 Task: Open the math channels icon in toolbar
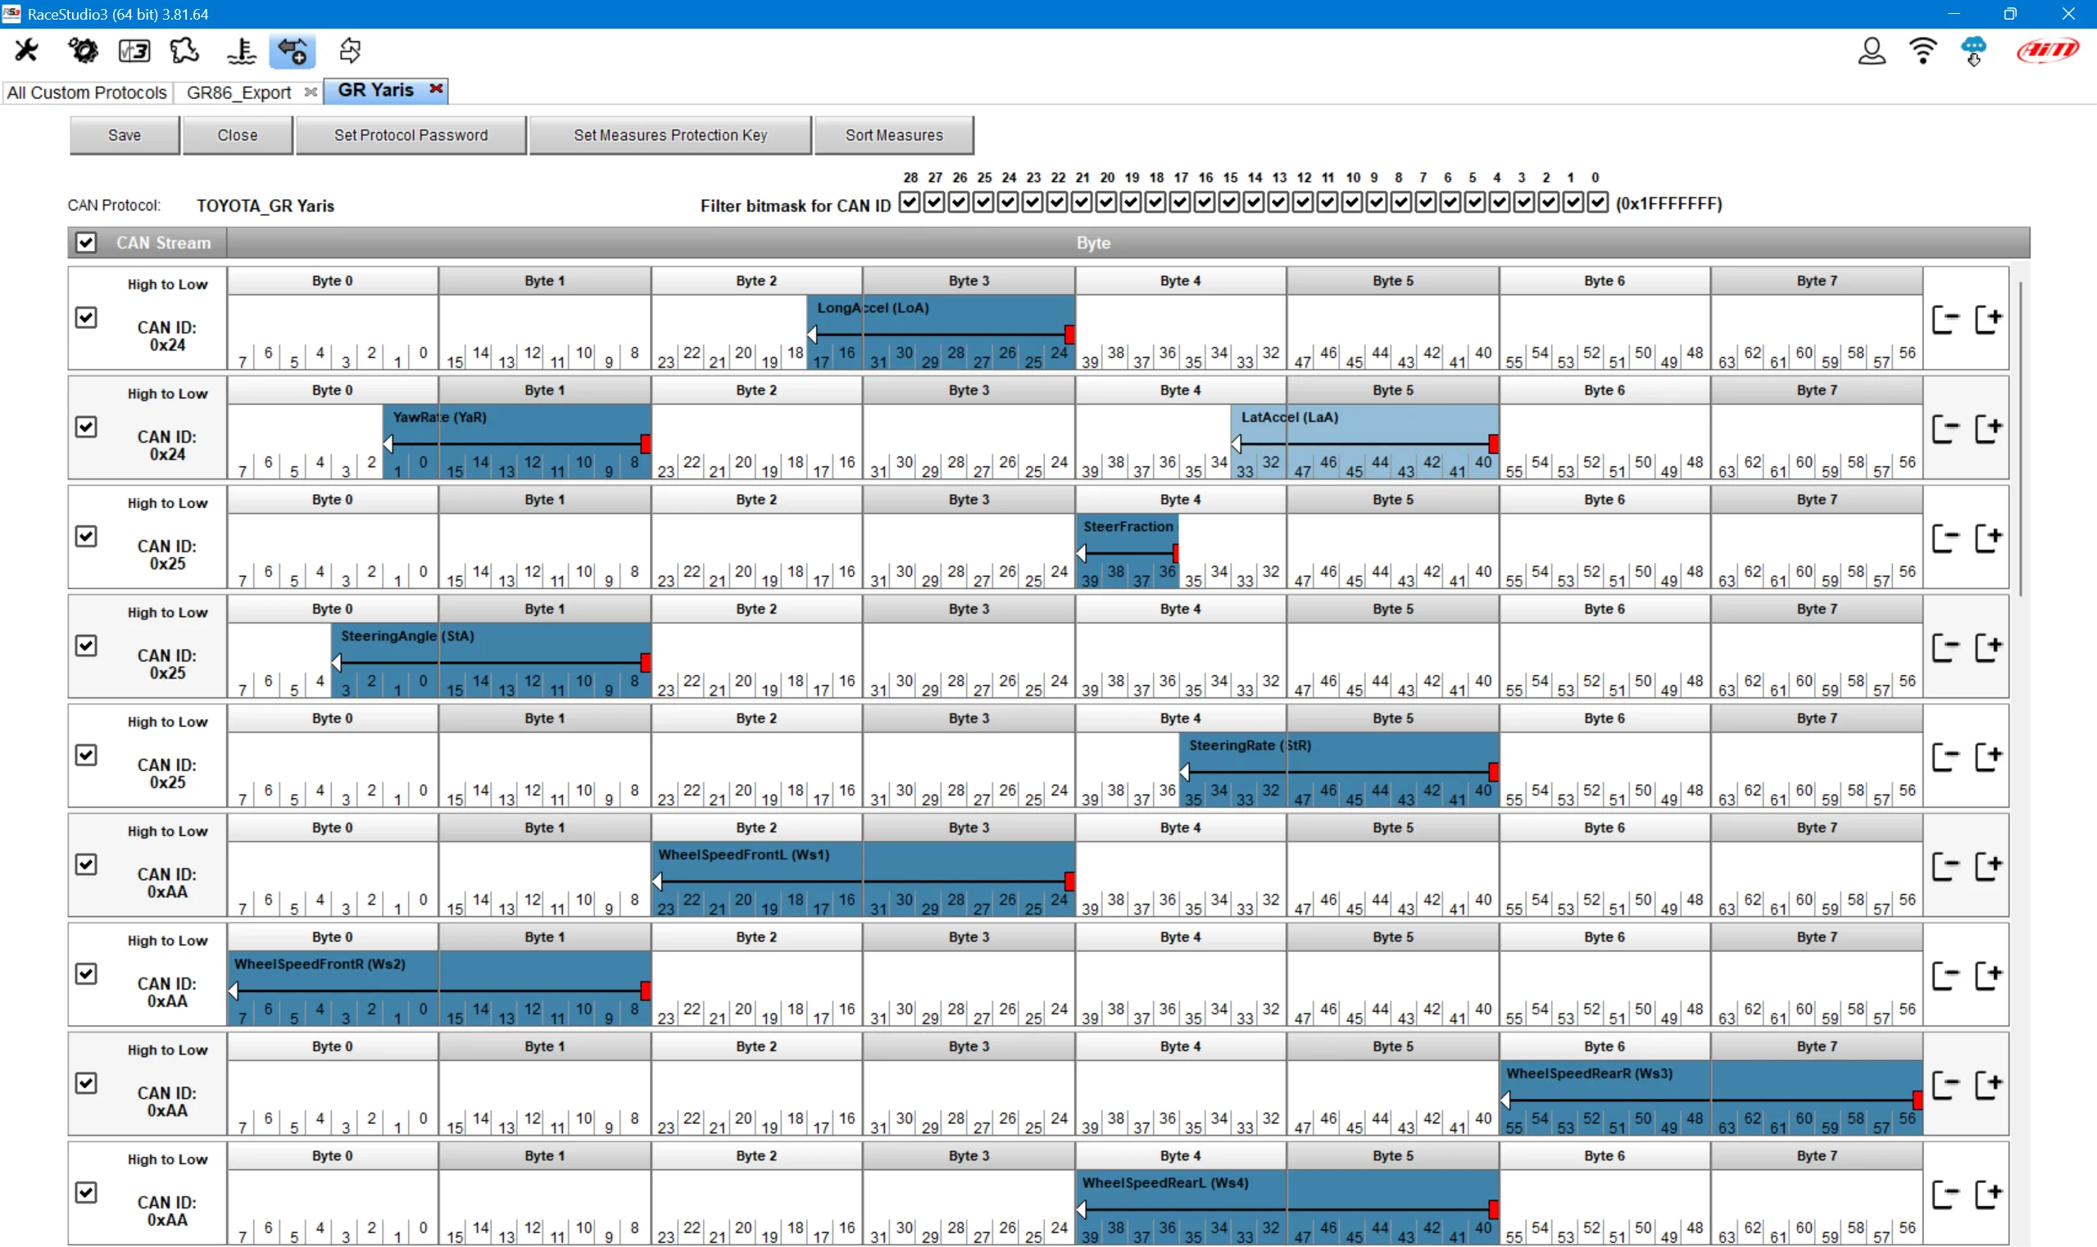point(133,51)
